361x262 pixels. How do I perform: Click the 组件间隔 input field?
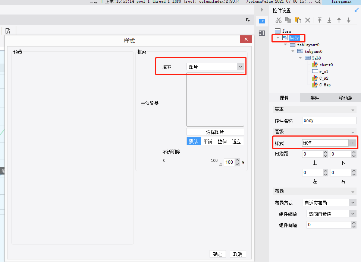point(329,224)
